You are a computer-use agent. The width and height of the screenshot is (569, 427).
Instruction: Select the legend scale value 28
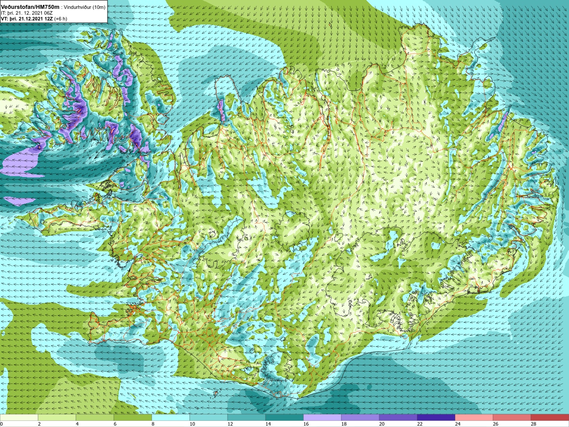533,424
